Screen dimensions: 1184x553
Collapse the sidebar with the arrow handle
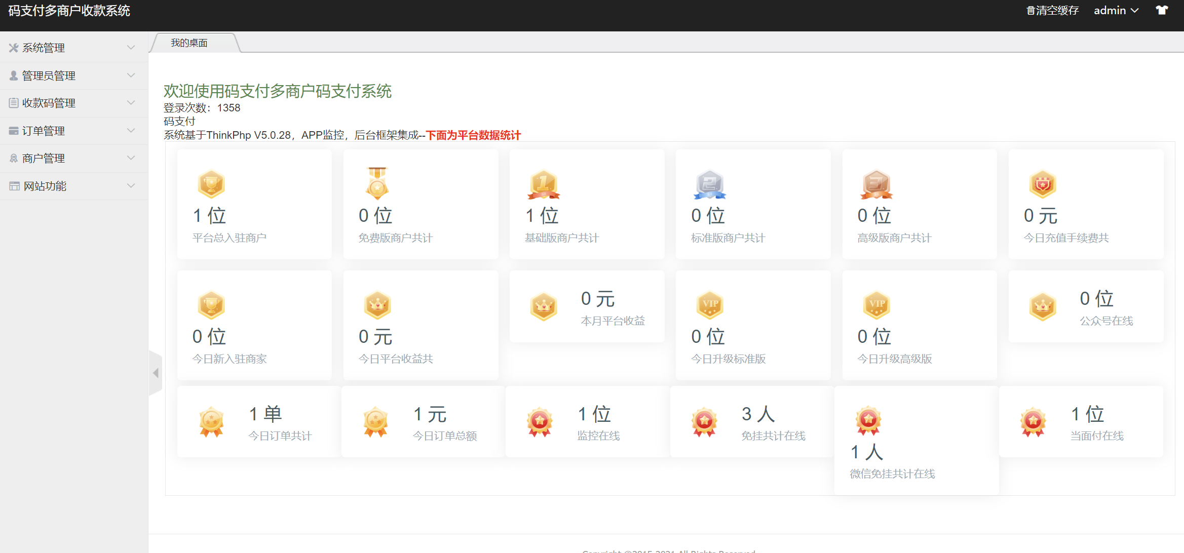[156, 373]
